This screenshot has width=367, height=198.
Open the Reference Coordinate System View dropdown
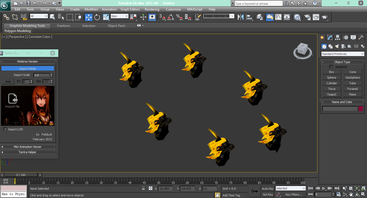120,16
